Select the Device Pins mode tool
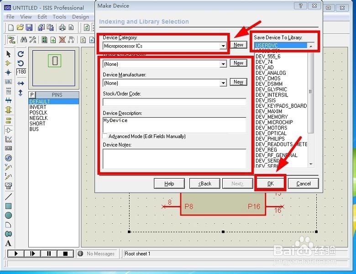The image size is (356, 274). point(8,130)
